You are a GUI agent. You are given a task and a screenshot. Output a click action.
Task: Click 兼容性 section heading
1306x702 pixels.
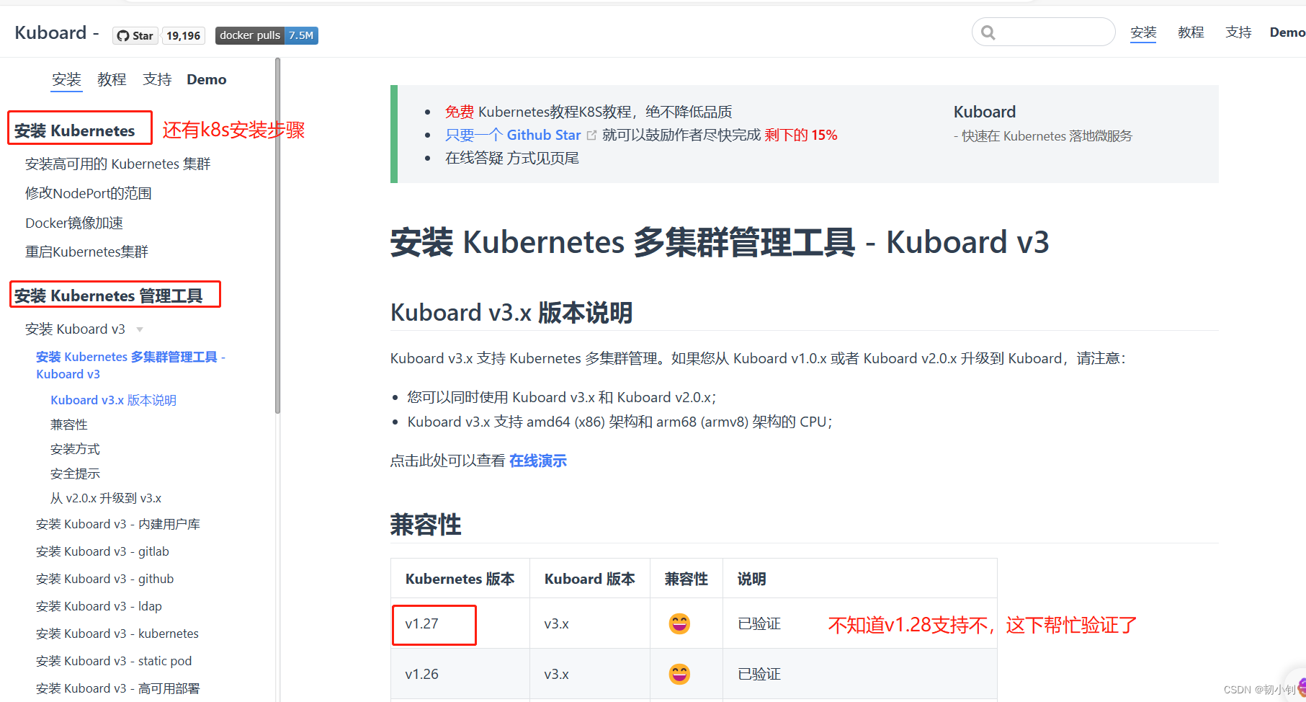pyautogui.click(x=426, y=525)
